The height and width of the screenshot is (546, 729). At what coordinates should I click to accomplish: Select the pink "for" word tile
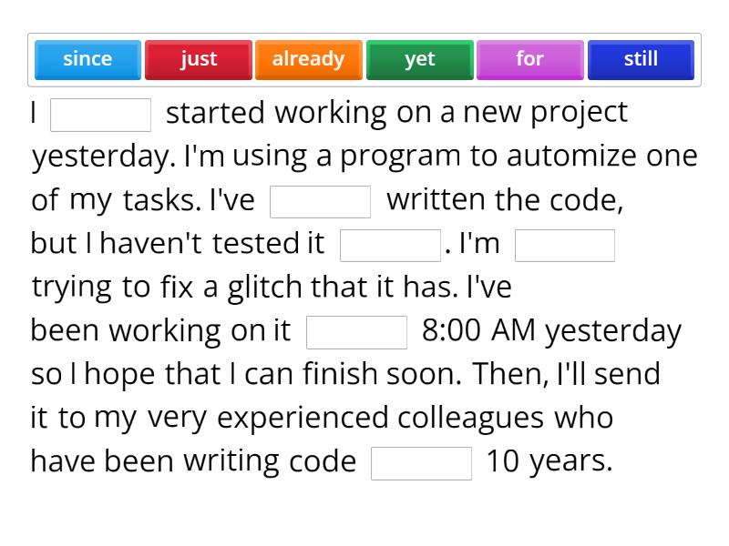point(529,59)
